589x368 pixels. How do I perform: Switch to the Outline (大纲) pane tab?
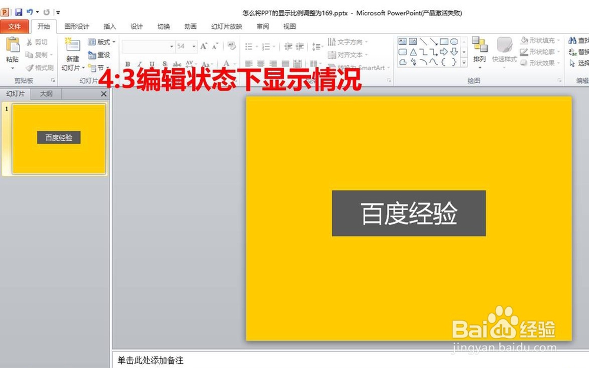pyautogui.click(x=46, y=94)
